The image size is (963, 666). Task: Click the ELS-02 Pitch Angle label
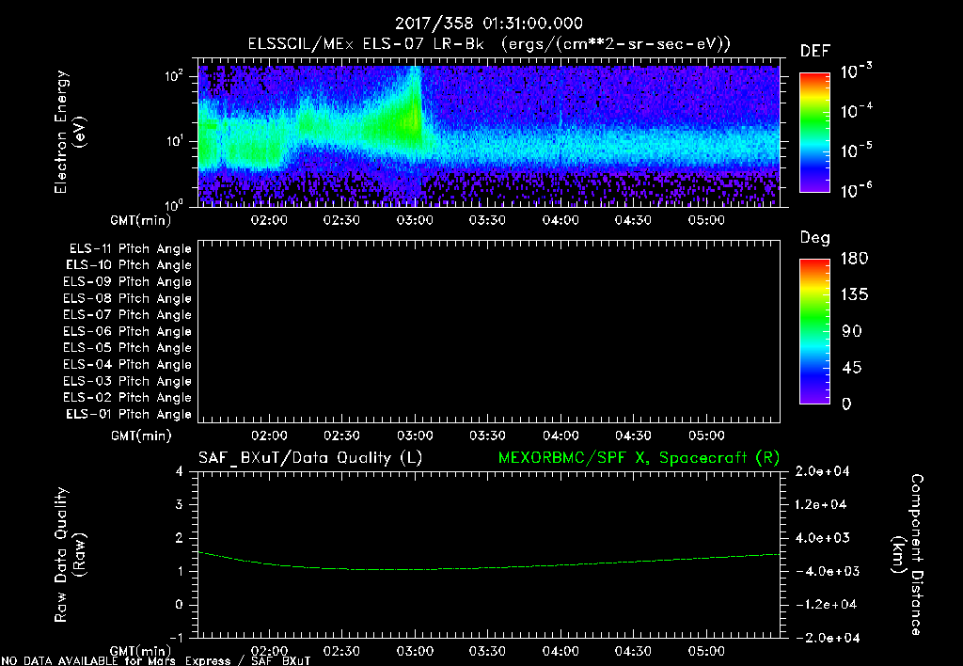127,398
